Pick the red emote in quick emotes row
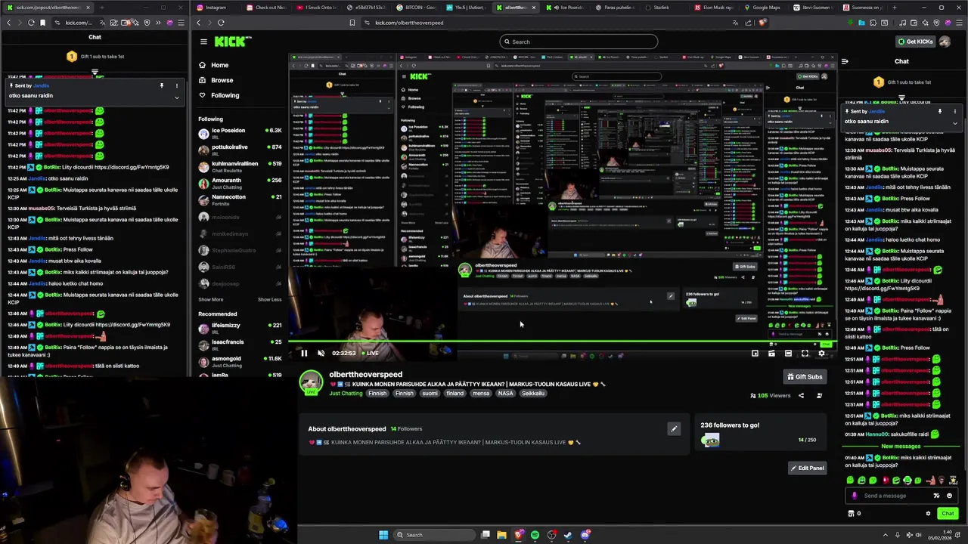The image size is (968, 544). (x=886, y=480)
